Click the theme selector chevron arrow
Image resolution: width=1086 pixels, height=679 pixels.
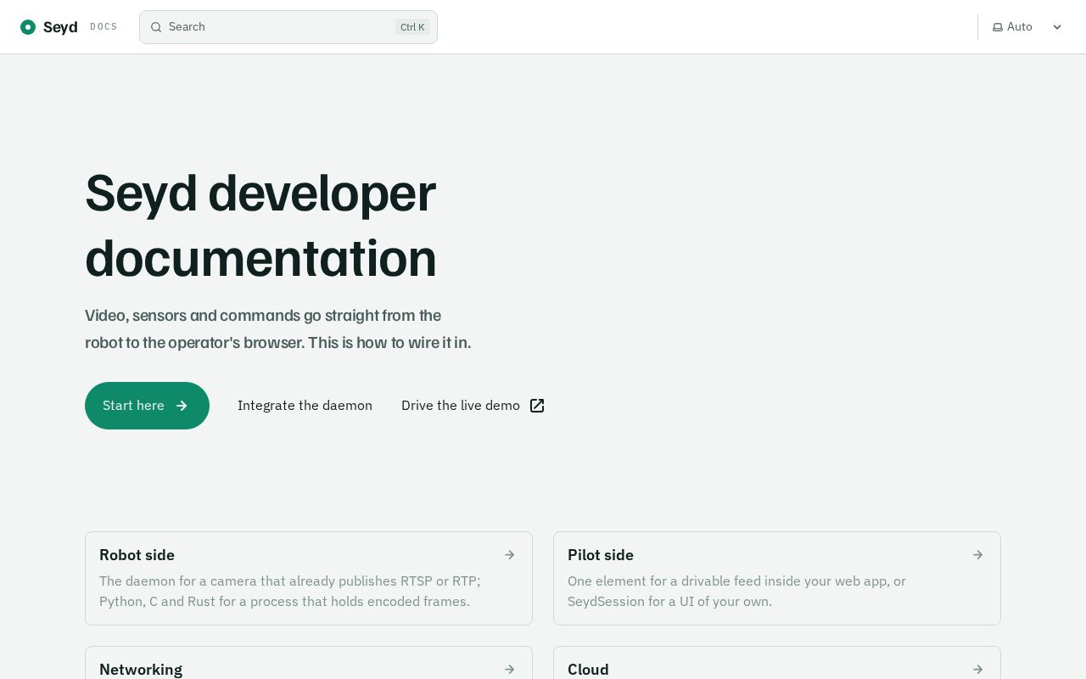point(1057,27)
